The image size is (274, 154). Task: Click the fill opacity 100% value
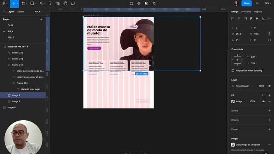pos(252,101)
